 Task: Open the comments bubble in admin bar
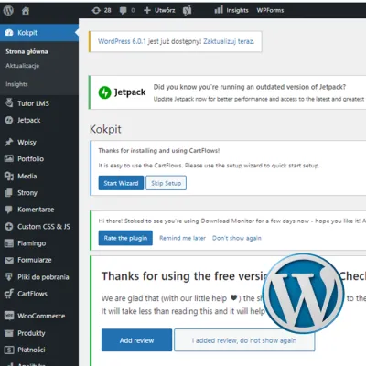click(123, 11)
